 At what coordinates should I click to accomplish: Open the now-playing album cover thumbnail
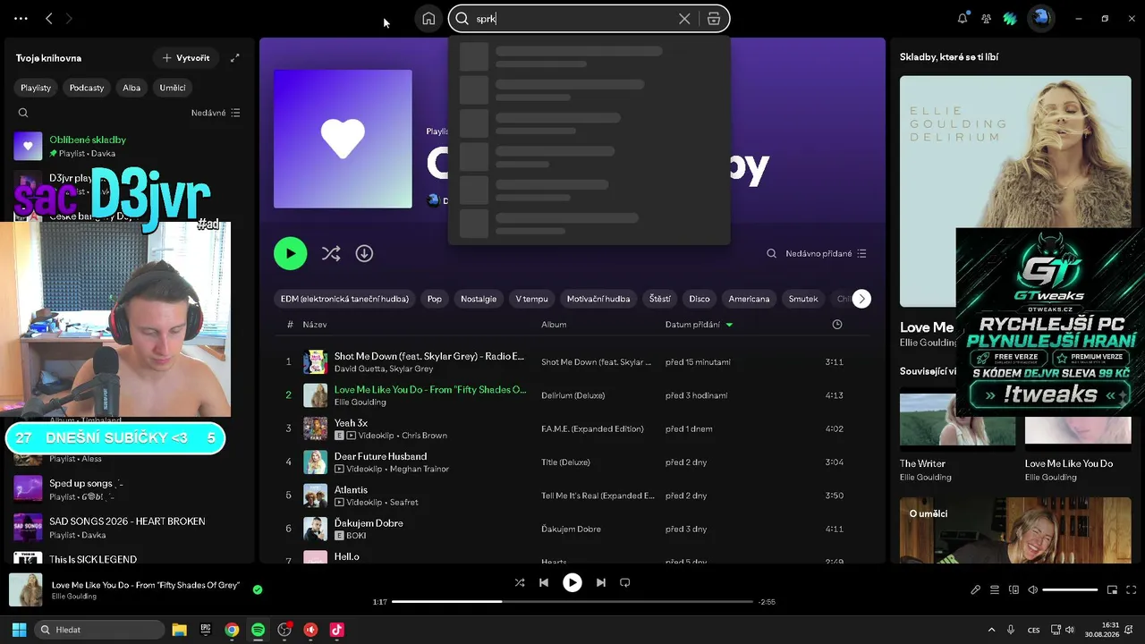[26, 590]
